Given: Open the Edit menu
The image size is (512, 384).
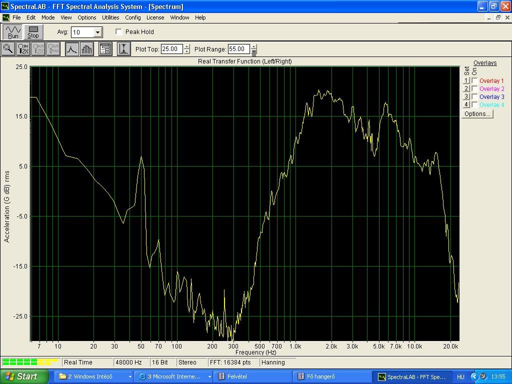Looking at the screenshot, I should 31,17.
